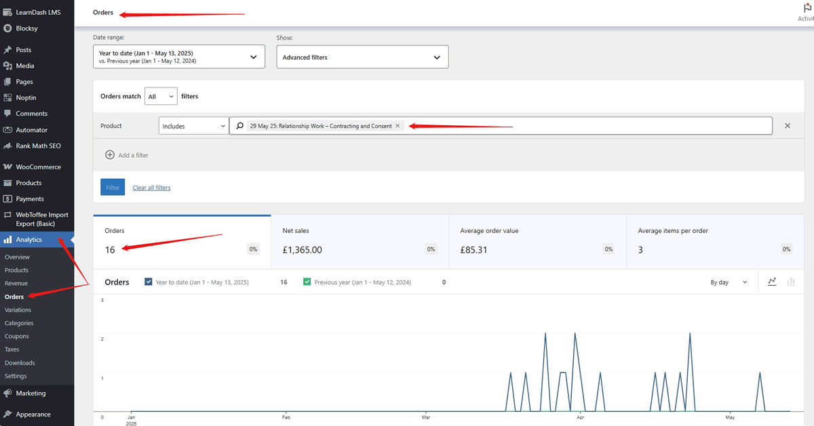
Task: Toggle Previous year legend checkbox
Action: pos(307,282)
